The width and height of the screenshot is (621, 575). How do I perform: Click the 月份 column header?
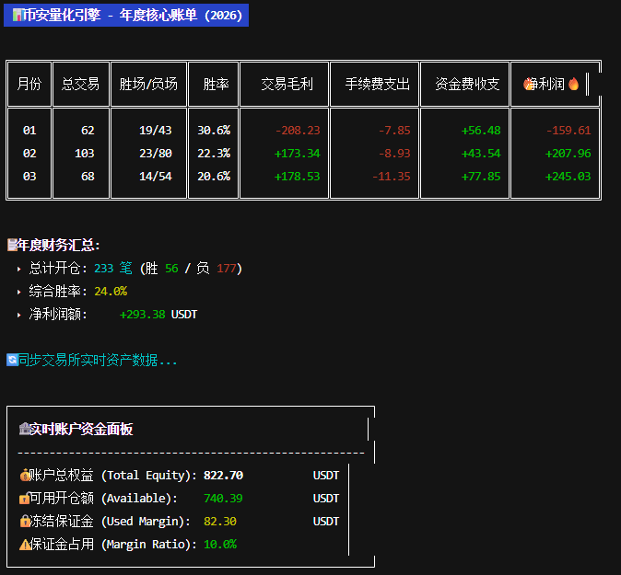click(29, 84)
